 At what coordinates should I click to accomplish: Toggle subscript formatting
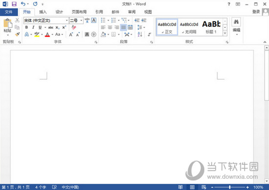(58, 27)
